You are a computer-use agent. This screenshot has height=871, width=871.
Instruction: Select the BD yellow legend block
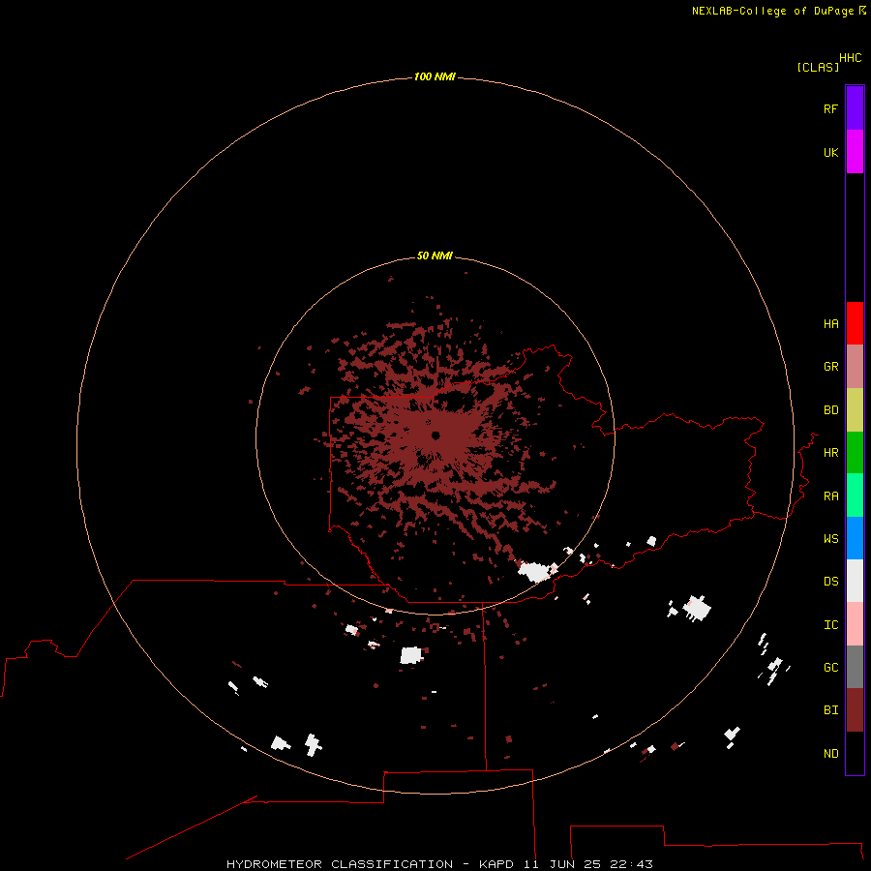point(855,410)
